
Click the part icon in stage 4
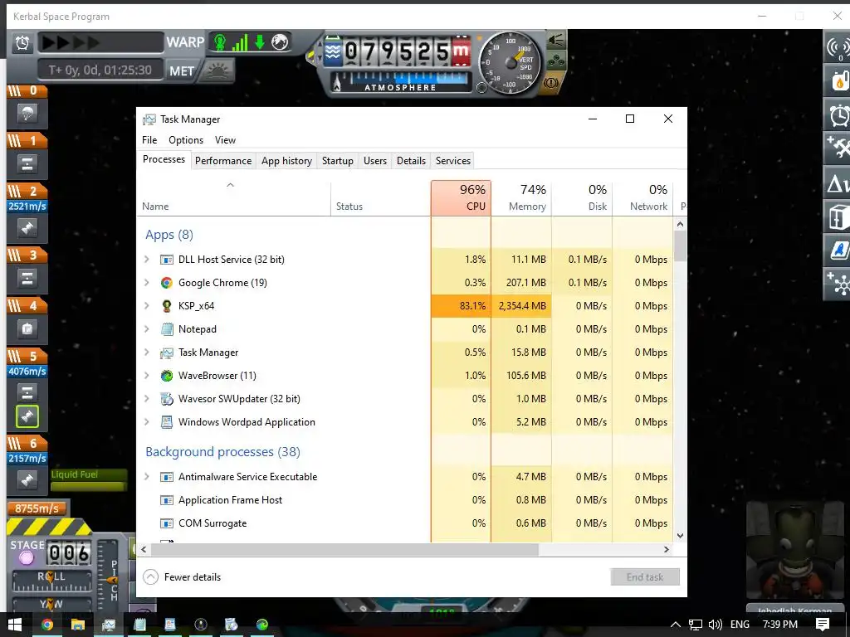(x=27, y=328)
